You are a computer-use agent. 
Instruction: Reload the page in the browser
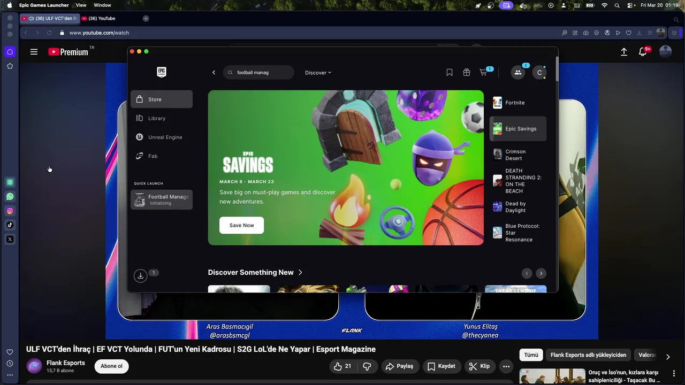[49, 33]
